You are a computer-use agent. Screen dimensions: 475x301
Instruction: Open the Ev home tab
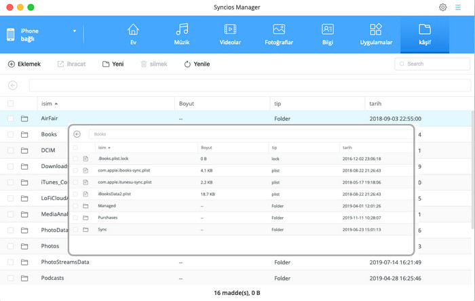(133, 35)
